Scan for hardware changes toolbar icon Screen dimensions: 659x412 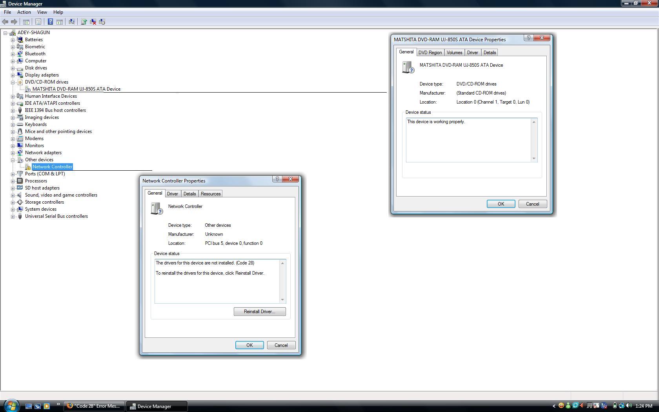pos(72,22)
